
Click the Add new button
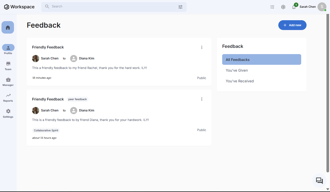pos(292,25)
